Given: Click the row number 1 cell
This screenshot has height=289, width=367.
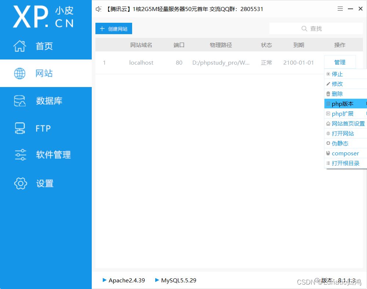Looking at the screenshot, I should point(104,62).
